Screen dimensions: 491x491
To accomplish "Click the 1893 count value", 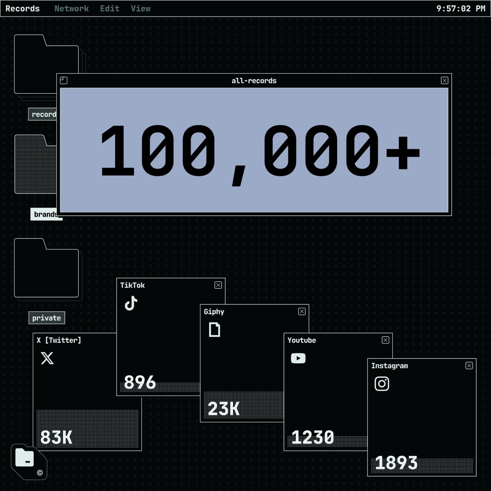I will point(396,463).
